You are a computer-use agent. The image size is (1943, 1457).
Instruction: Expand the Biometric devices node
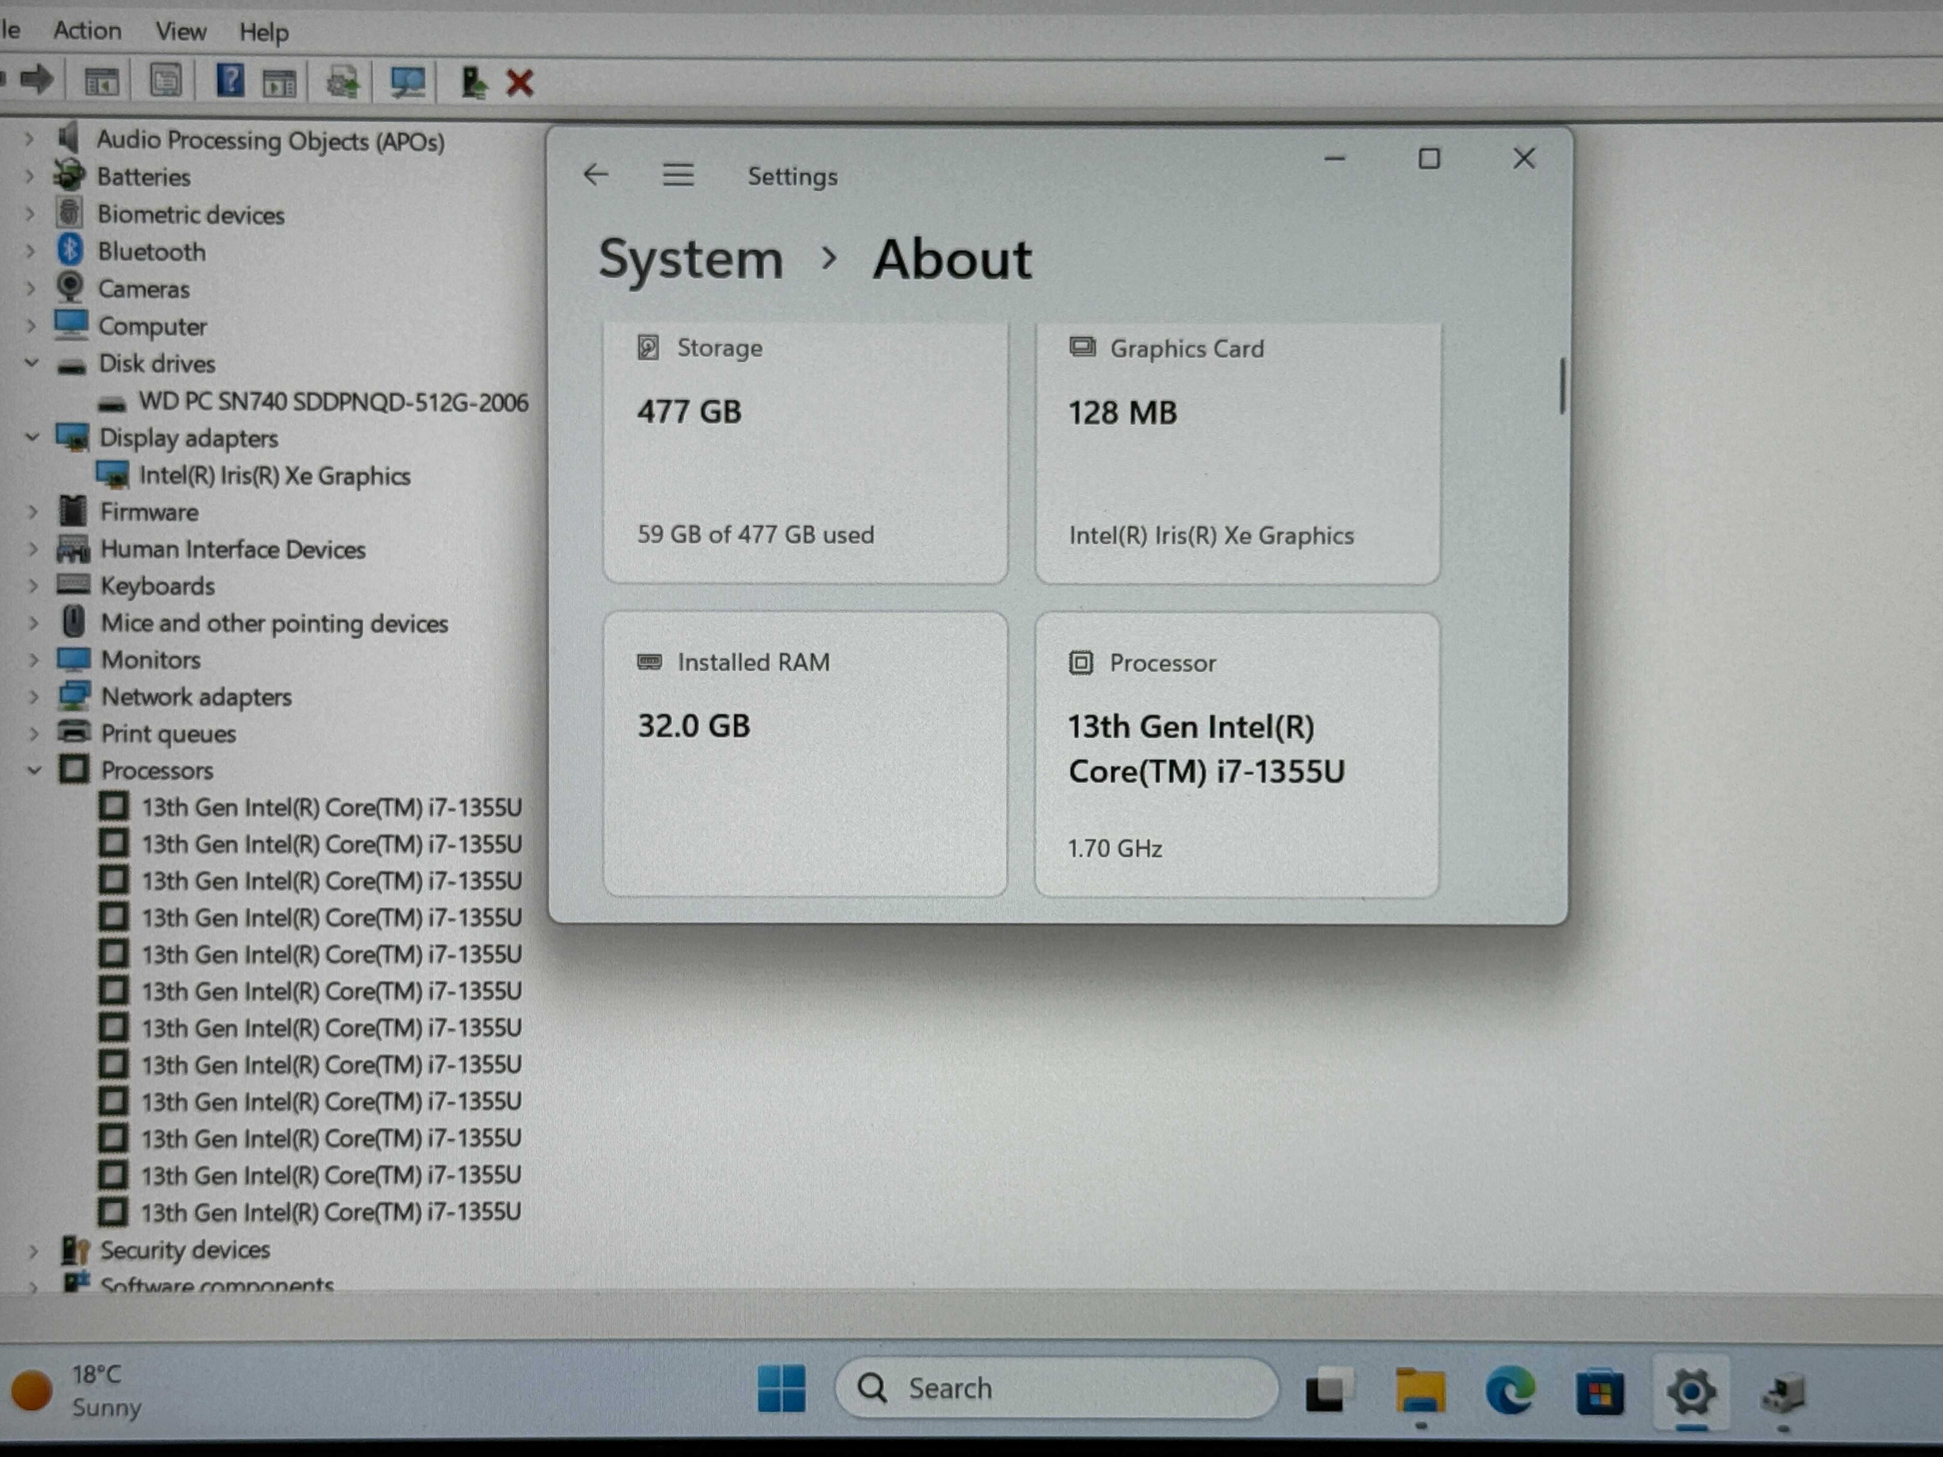click(x=30, y=213)
